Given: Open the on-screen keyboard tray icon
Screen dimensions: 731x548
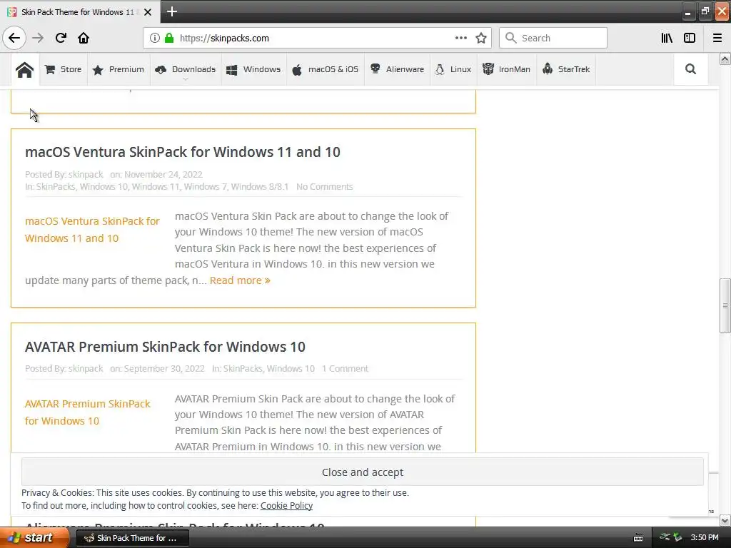Looking at the screenshot, I should (x=638, y=538).
